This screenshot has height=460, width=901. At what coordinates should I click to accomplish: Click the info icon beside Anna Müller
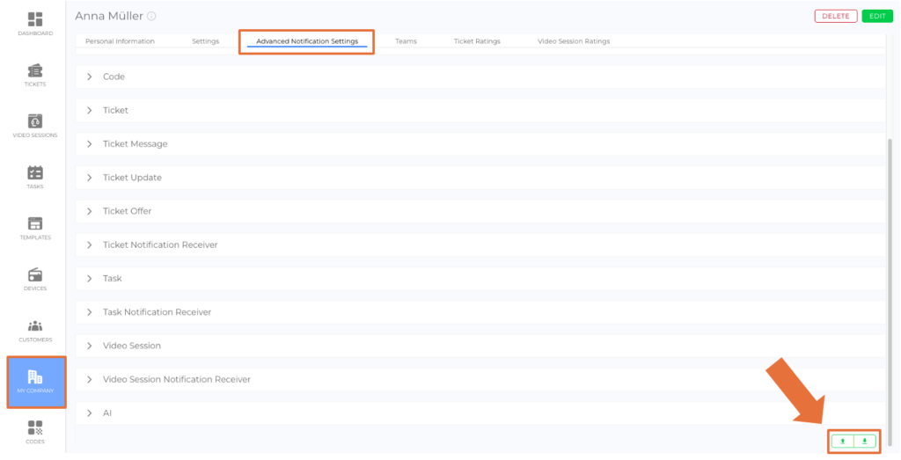(x=151, y=17)
